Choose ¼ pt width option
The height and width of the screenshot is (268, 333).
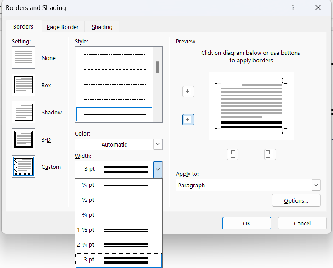click(119, 186)
